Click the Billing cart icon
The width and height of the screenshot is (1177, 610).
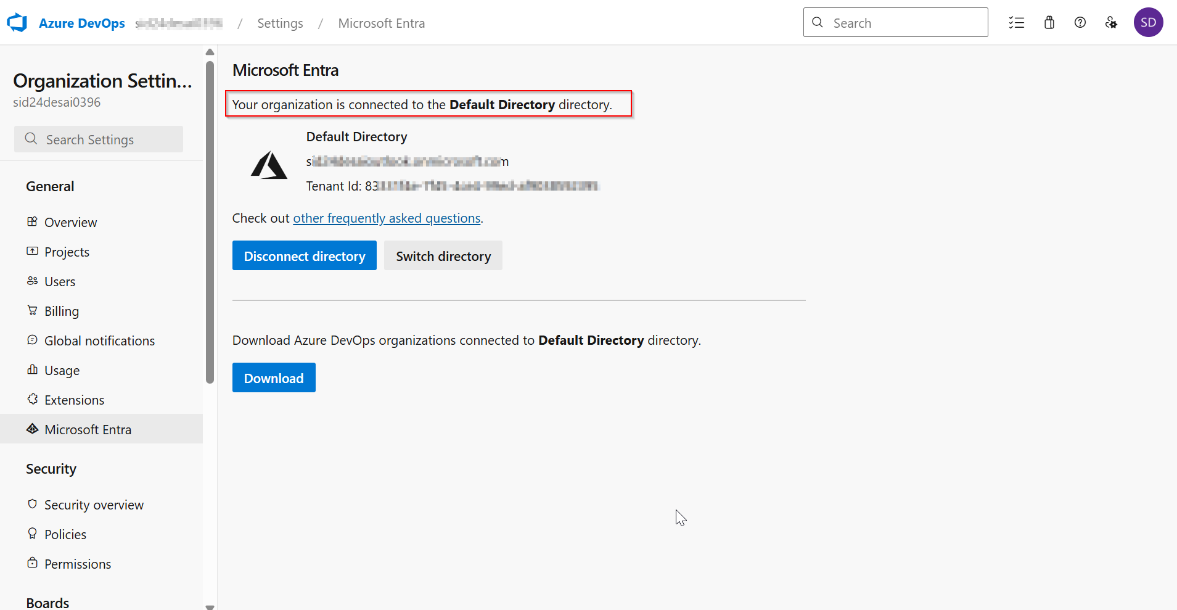click(x=33, y=310)
